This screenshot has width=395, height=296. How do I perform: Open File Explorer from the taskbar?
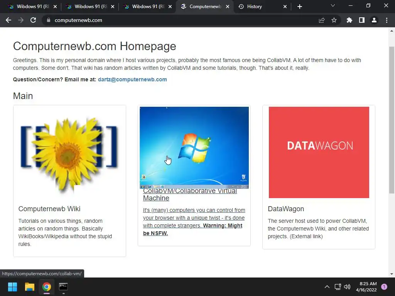click(29, 287)
